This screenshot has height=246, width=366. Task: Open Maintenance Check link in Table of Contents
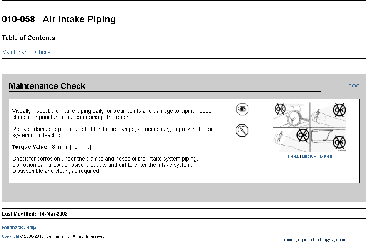click(x=27, y=52)
